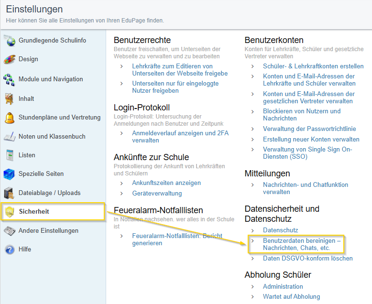Viewport: 372px width, 304px height.
Task: Click the chevron before Geräteverwaltung
Action: click(x=122, y=194)
